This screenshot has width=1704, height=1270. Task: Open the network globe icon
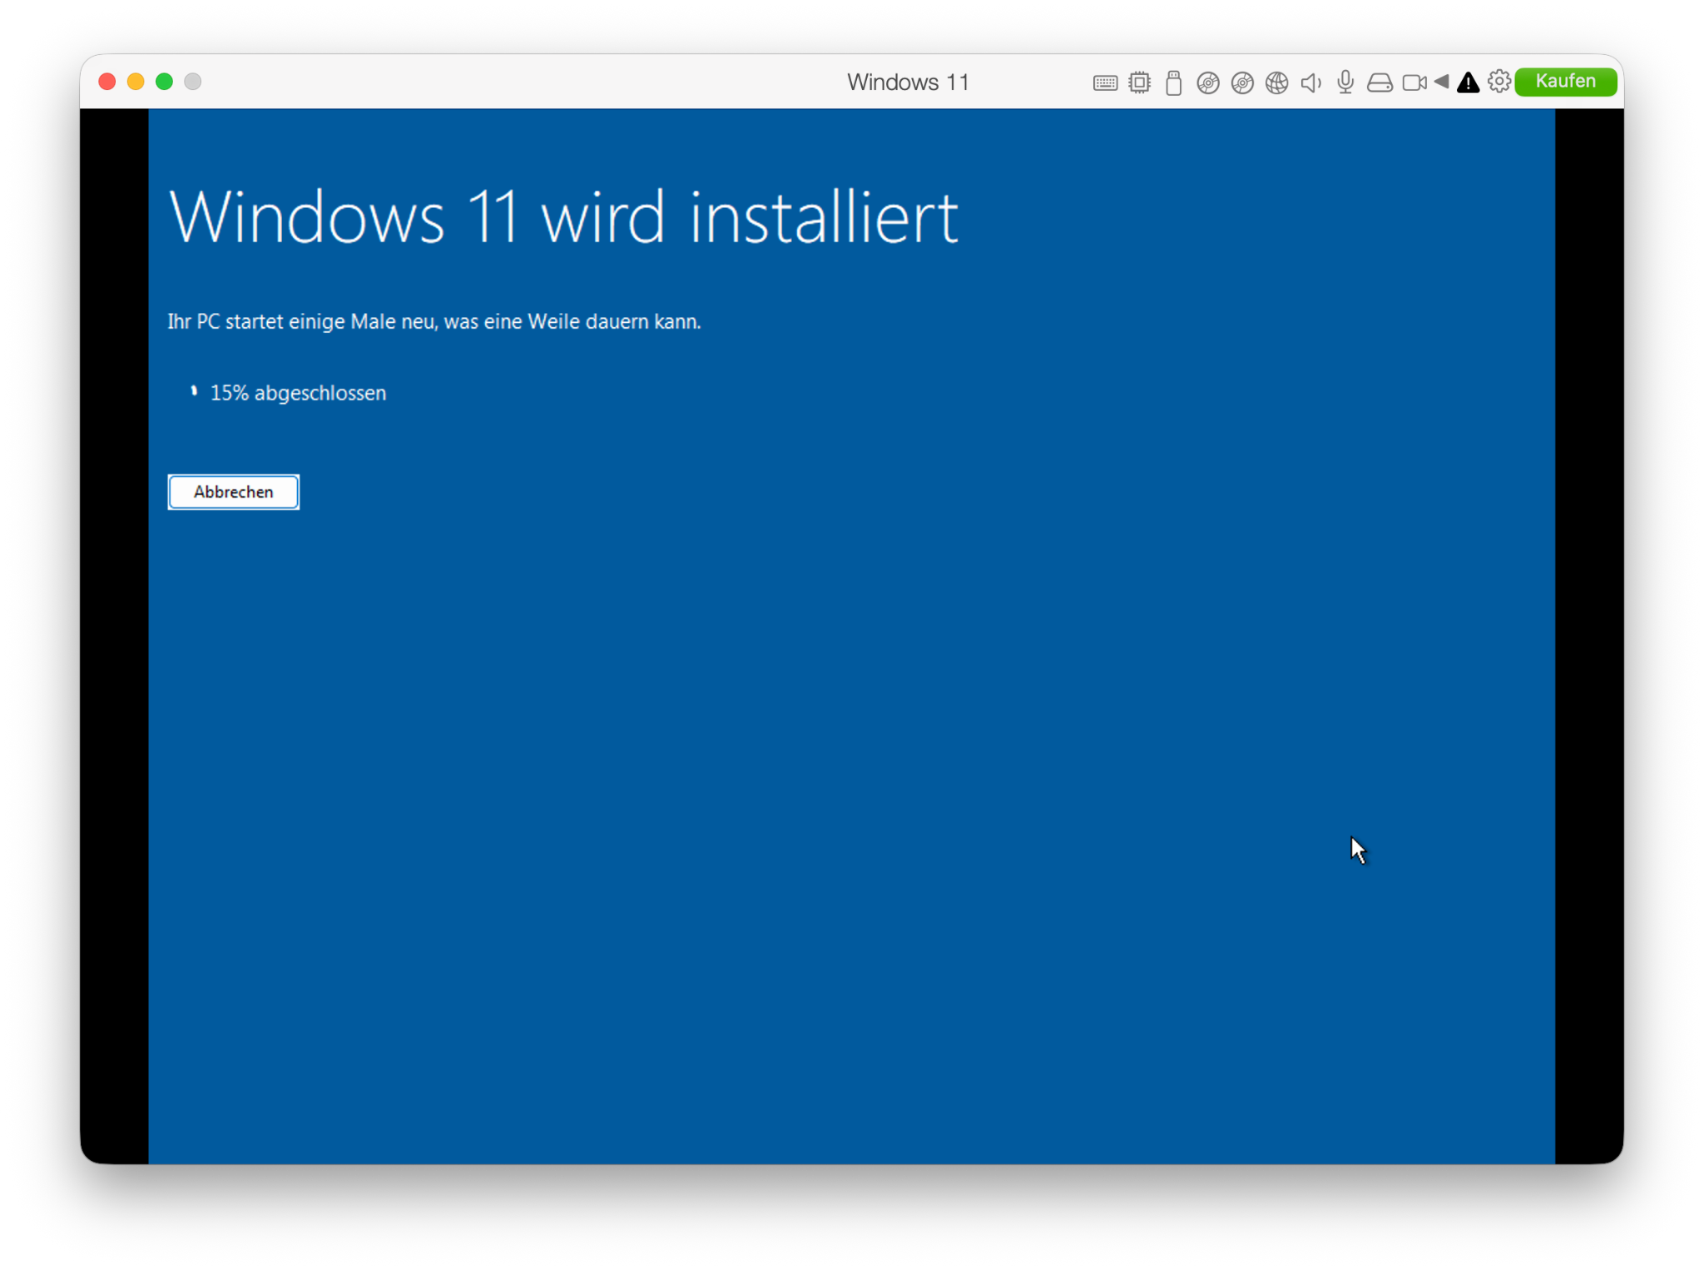click(1276, 82)
